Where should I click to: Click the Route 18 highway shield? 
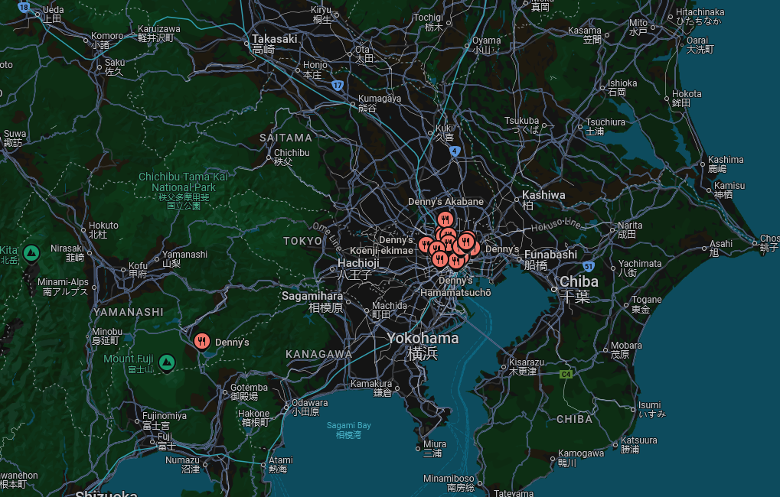(x=25, y=7)
